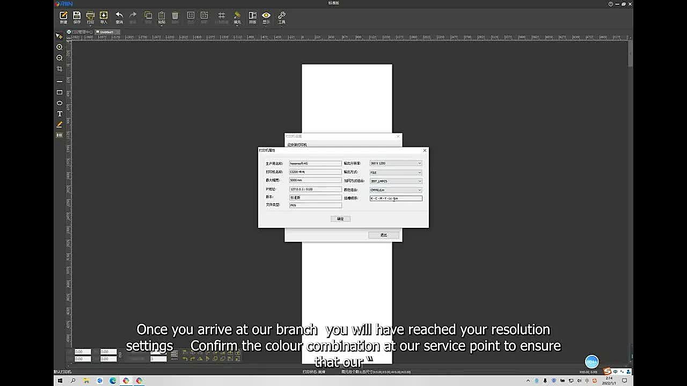687x386 pixels.
Task: Select the Ellipse shape tool
Action: tap(60, 103)
